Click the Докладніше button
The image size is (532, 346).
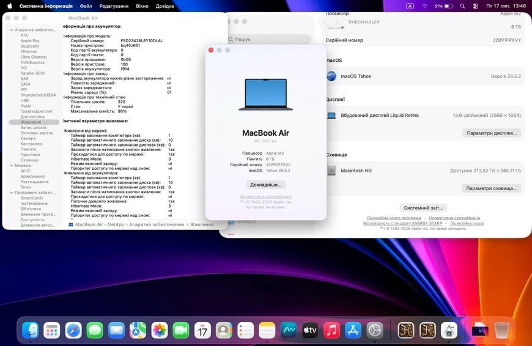point(265,185)
